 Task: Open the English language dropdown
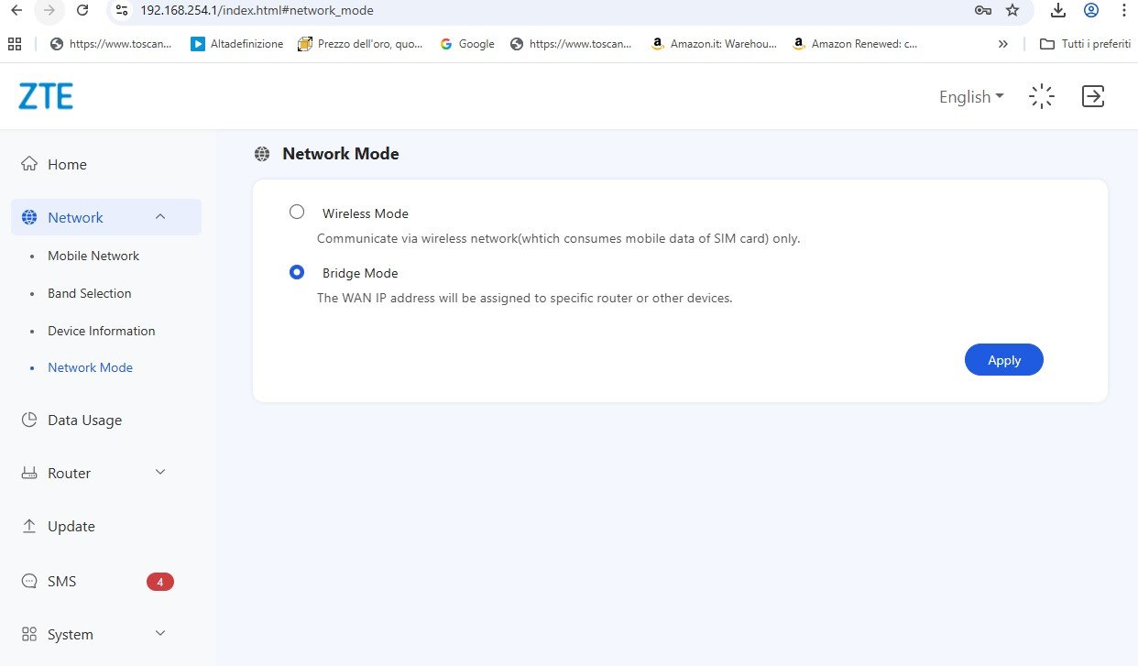pos(971,97)
